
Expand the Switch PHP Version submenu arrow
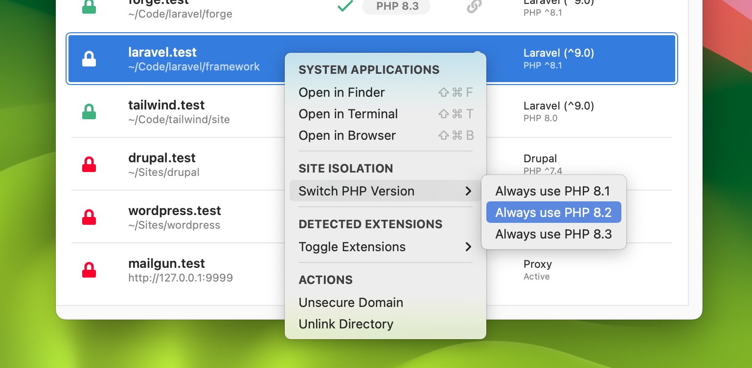pyautogui.click(x=468, y=191)
